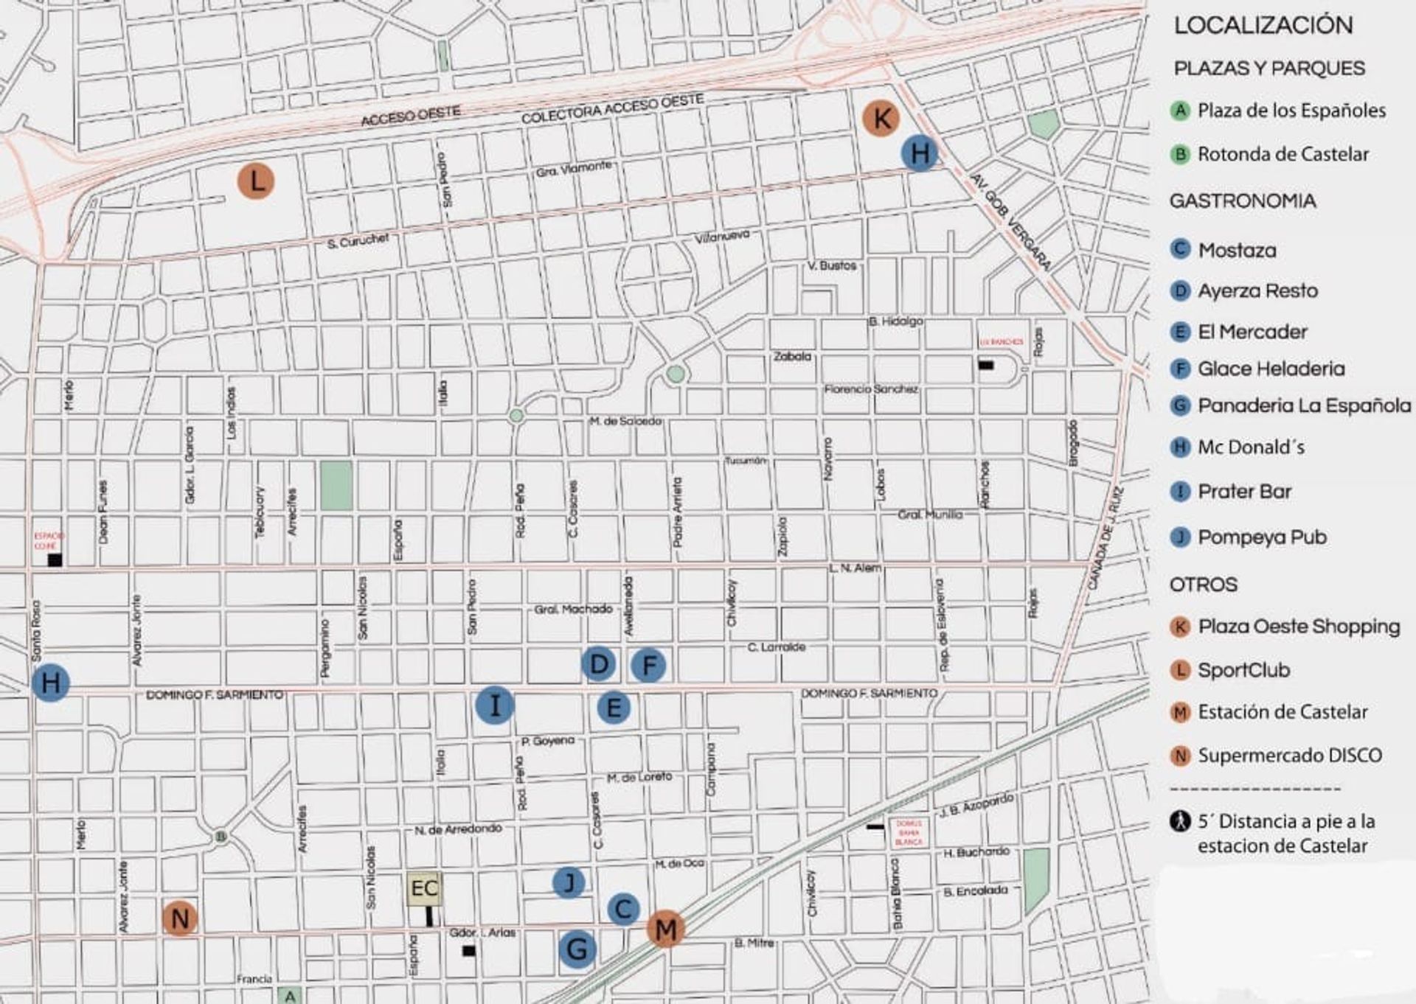The image size is (1416, 1004).
Task: Click the 'ACCESO OESTE' highway label
Action: pyautogui.click(x=411, y=116)
